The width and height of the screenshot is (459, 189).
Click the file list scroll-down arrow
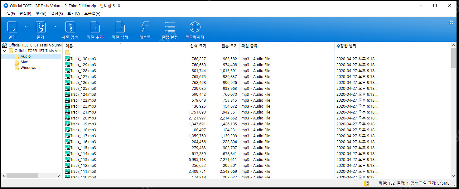pos(454,176)
